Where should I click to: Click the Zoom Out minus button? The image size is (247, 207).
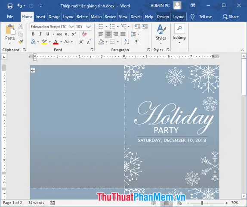tap(188, 203)
